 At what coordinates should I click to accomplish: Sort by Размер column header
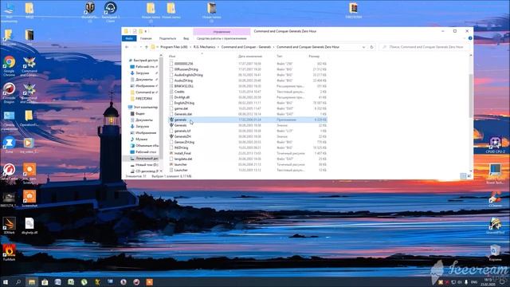coord(314,57)
